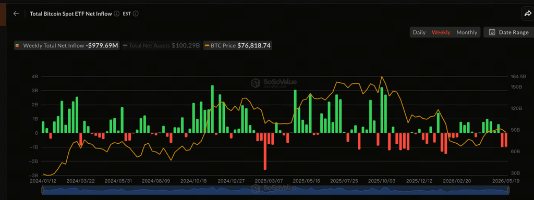Switch chart to Monthly view
Viewport: 534px width, 200px height.
(467, 32)
